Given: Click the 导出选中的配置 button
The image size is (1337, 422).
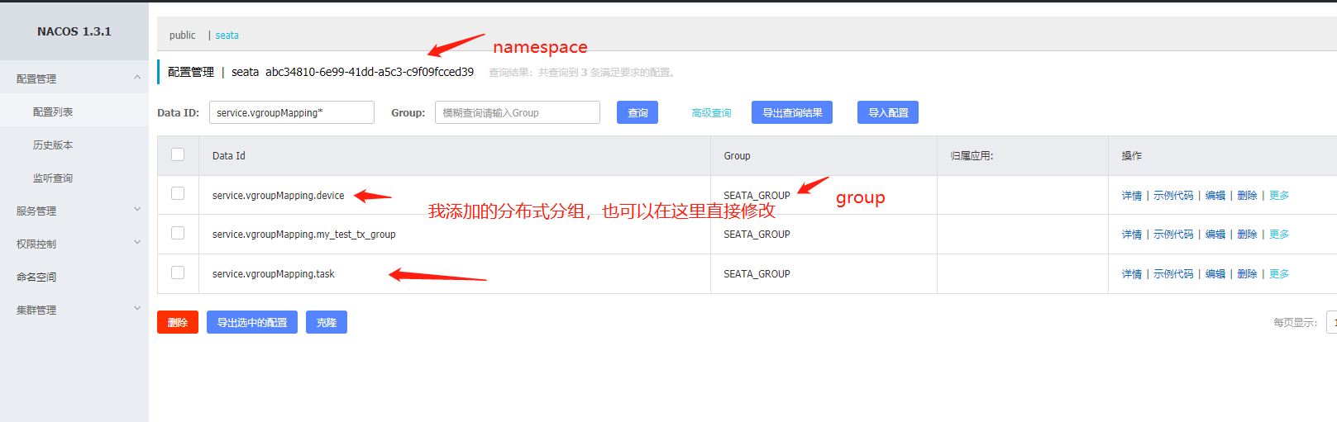Looking at the screenshot, I should 252,322.
